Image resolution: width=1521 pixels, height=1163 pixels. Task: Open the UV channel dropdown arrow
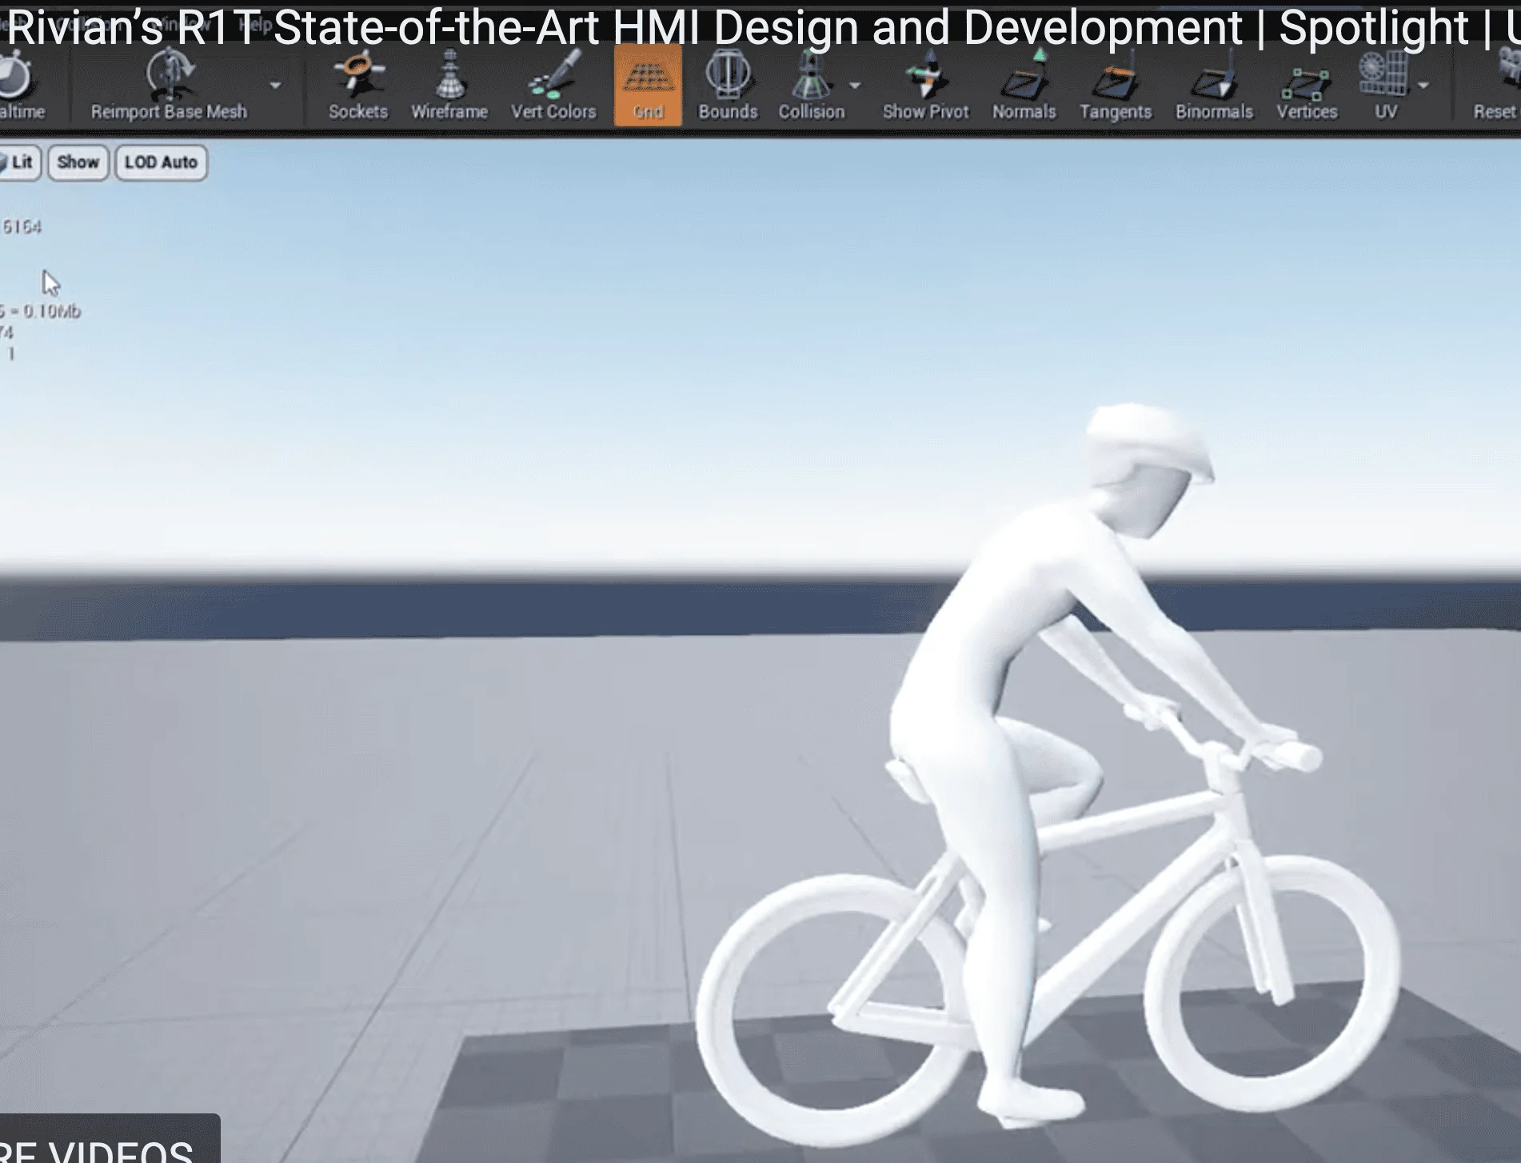[1423, 86]
